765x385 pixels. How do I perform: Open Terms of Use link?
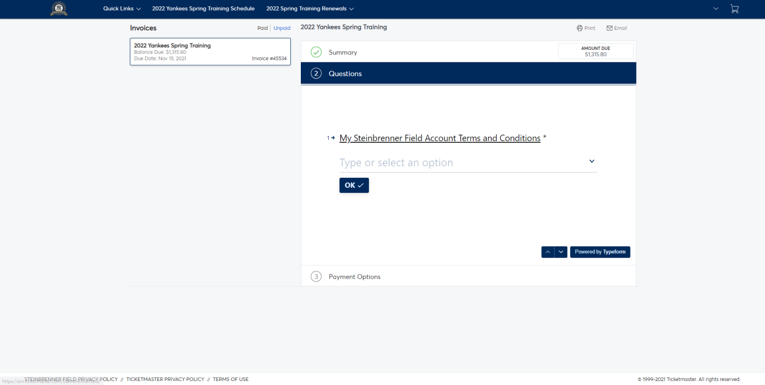231,380
